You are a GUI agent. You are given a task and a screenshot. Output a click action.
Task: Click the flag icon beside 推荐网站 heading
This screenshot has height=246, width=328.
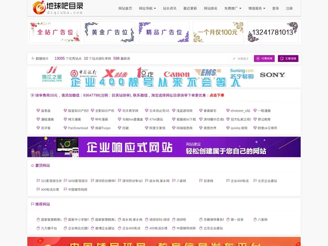32,204
